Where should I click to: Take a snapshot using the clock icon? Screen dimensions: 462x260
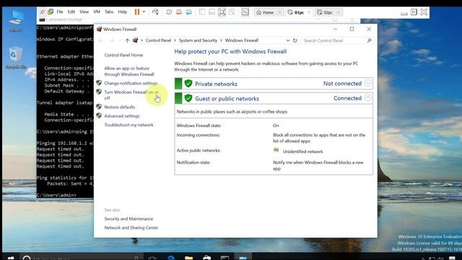pos(169,12)
